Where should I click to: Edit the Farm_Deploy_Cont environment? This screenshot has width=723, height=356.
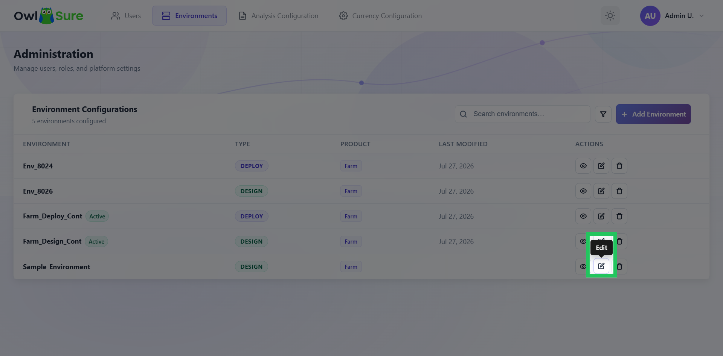point(601,216)
